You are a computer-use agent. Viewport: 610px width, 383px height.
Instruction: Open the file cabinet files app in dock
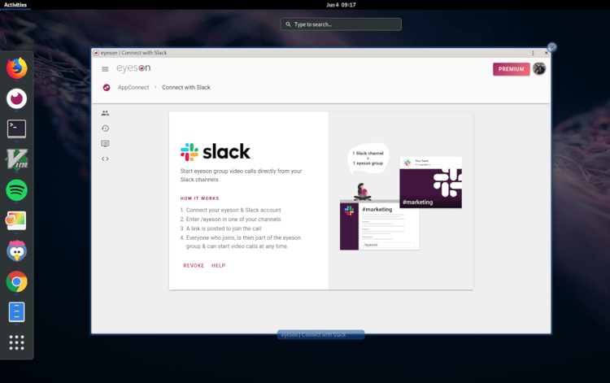click(x=17, y=311)
